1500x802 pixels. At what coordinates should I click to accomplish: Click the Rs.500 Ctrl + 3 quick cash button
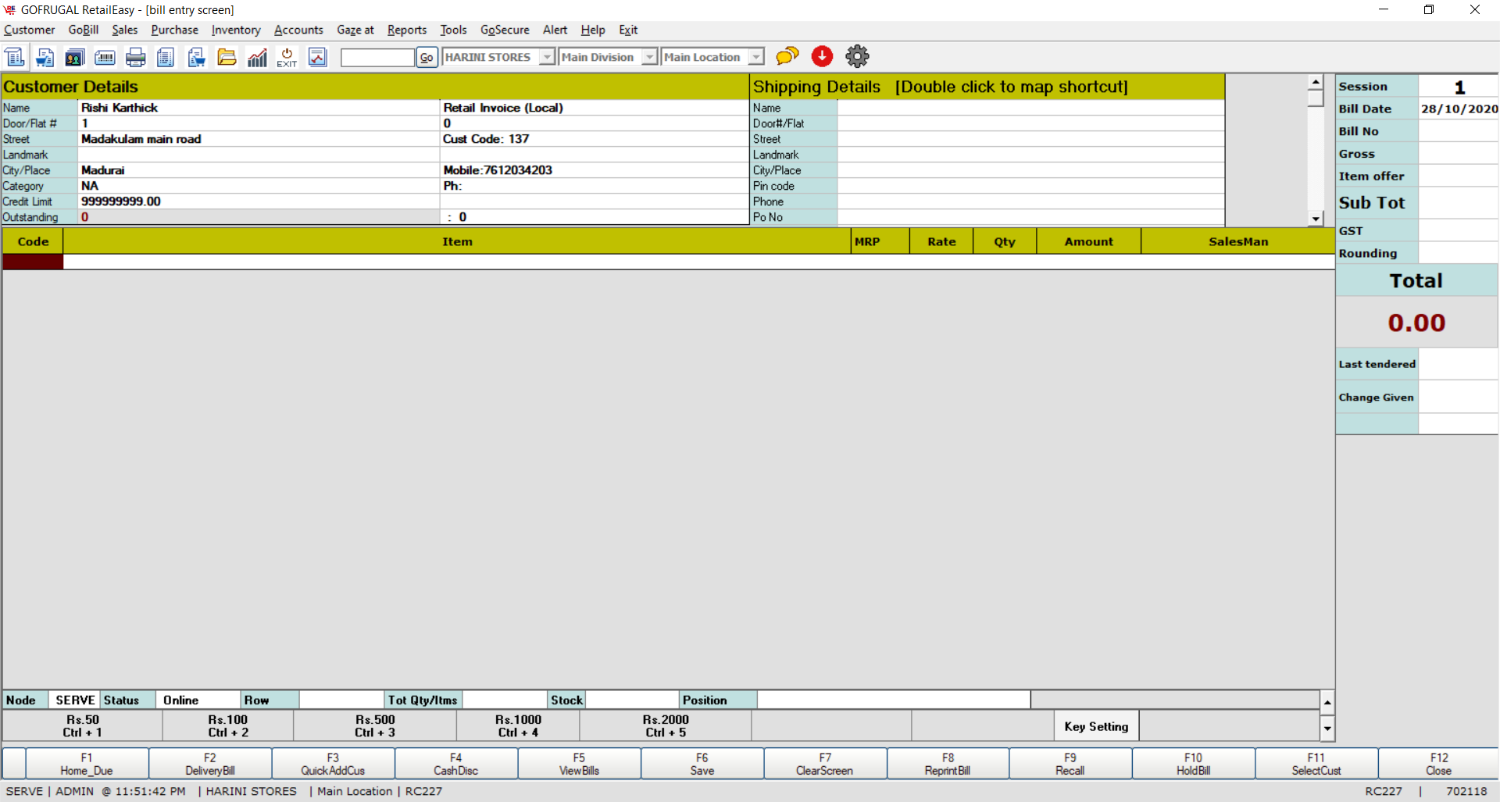pos(375,726)
